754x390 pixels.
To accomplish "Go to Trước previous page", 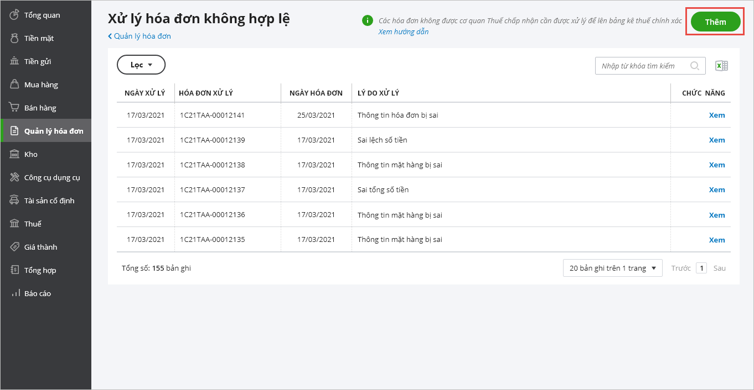I will coord(681,268).
